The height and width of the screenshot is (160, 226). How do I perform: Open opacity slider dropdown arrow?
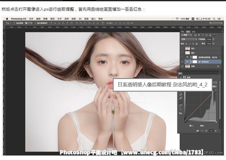213,39
